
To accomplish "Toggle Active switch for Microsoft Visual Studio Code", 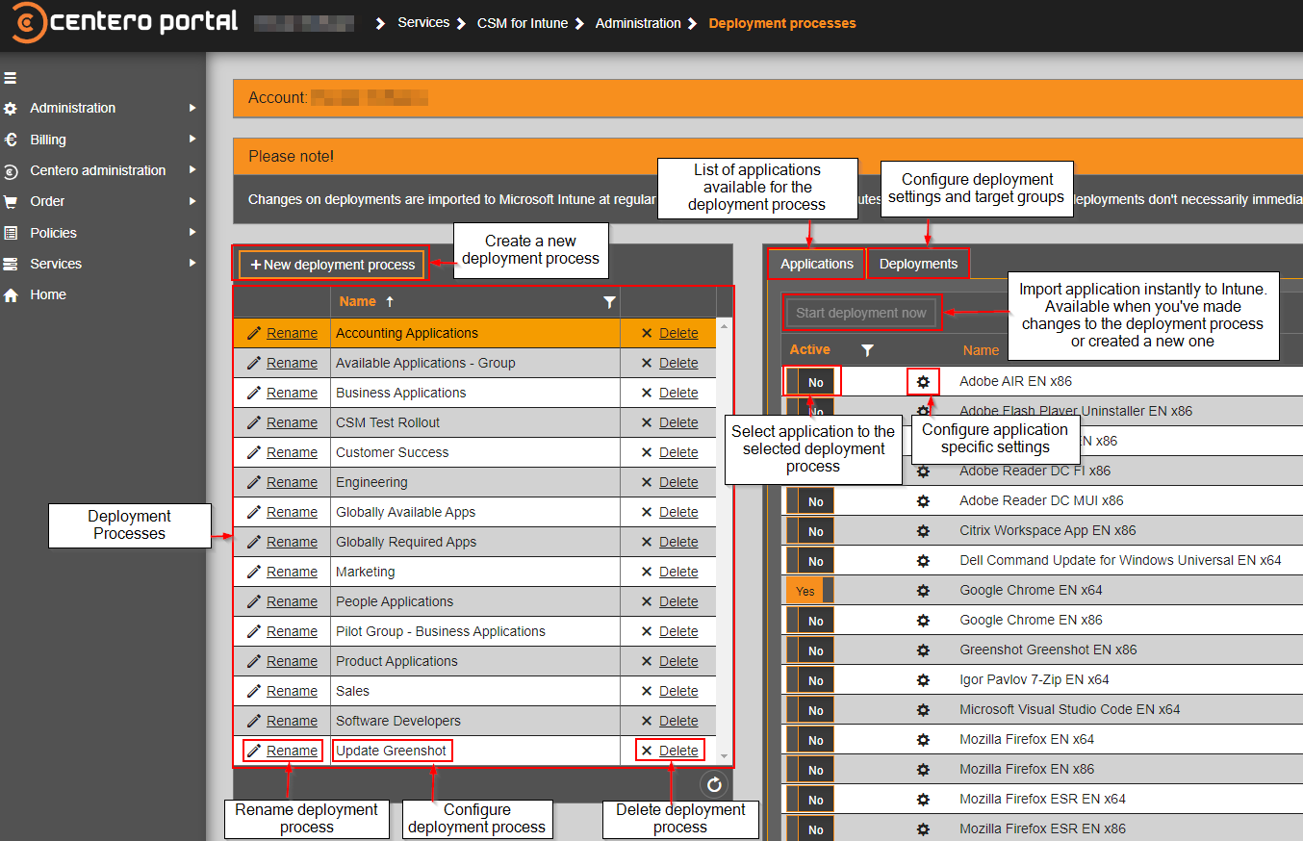I will (810, 710).
